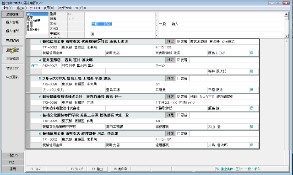This screenshot has width=293, height=175.
Task: Click the up arrow of the filter panel scrollbar
Action: tap(286, 14)
